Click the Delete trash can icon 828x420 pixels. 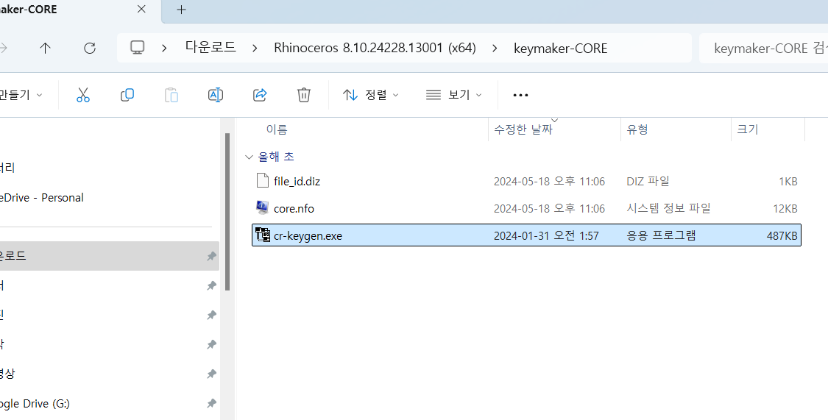[x=304, y=95]
